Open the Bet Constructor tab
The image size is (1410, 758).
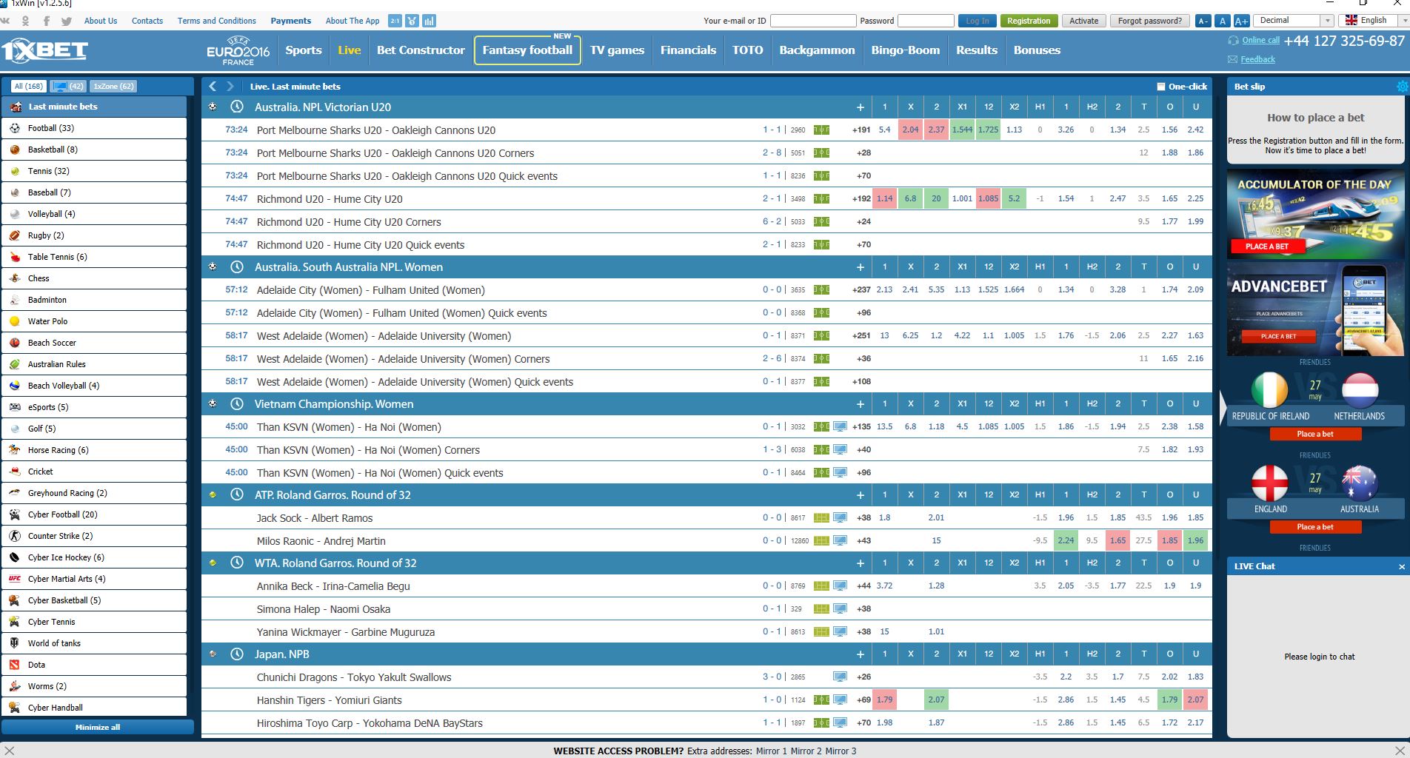tap(421, 50)
